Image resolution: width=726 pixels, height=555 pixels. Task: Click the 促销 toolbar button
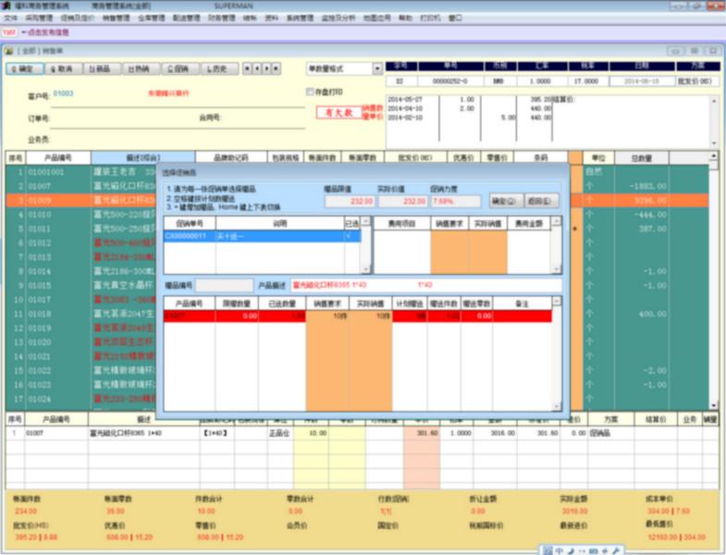pyautogui.click(x=180, y=68)
